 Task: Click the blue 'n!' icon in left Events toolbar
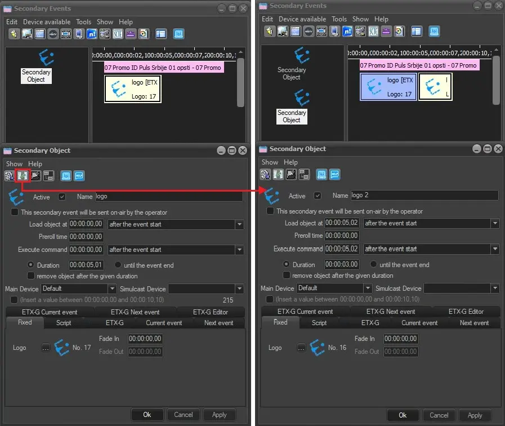[92, 34]
